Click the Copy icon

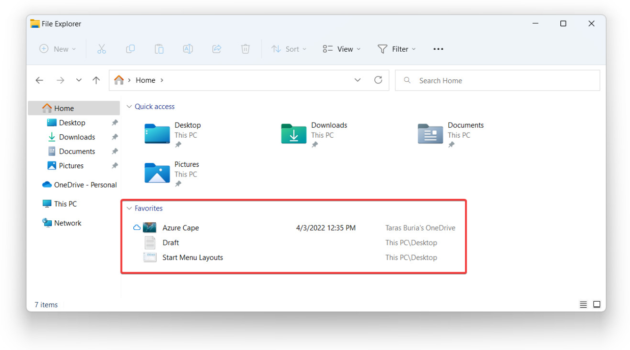point(130,49)
